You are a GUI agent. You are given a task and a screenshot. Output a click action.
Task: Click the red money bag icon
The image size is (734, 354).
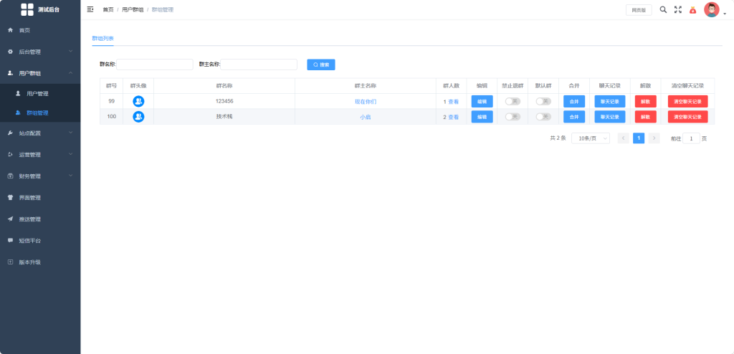coord(693,10)
